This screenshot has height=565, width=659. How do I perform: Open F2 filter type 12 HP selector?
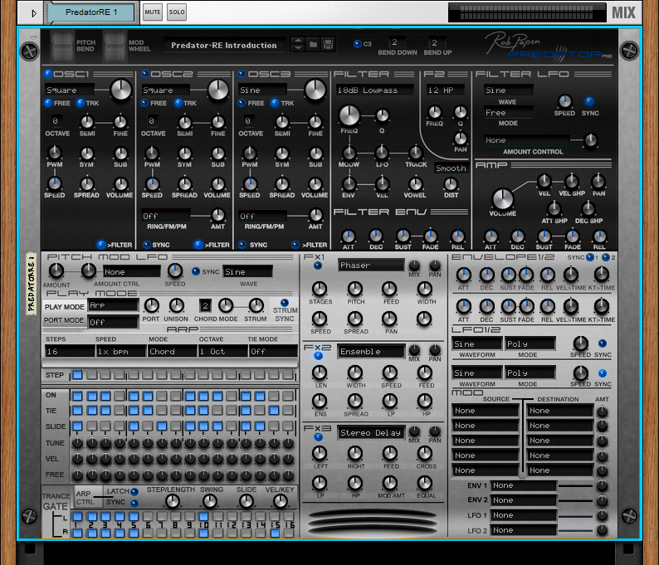pos(445,90)
